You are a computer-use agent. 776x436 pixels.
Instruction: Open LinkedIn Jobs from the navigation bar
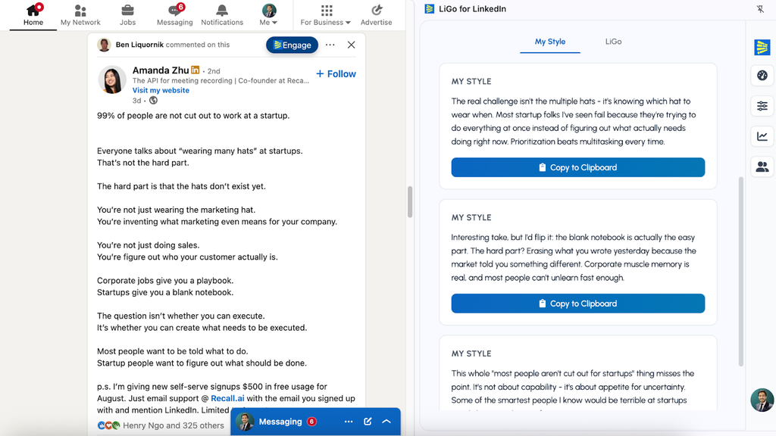click(x=127, y=15)
